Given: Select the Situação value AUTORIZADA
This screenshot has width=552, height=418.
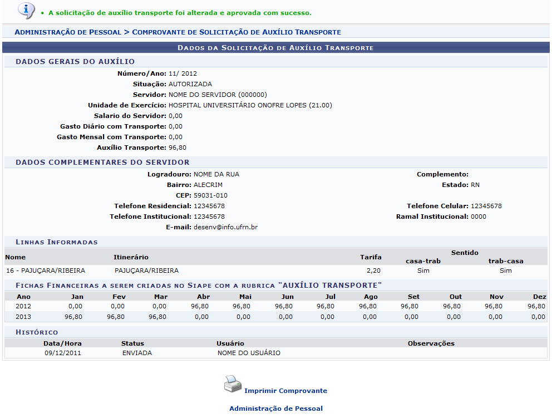Looking at the screenshot, I should (x=190, y=84).
